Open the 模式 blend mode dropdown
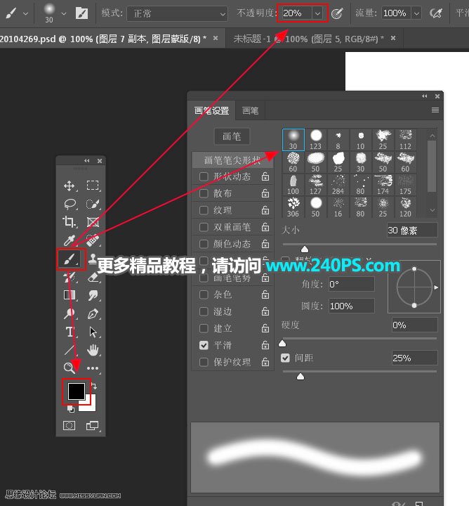469x506 pixels. [x=177, y=13]
